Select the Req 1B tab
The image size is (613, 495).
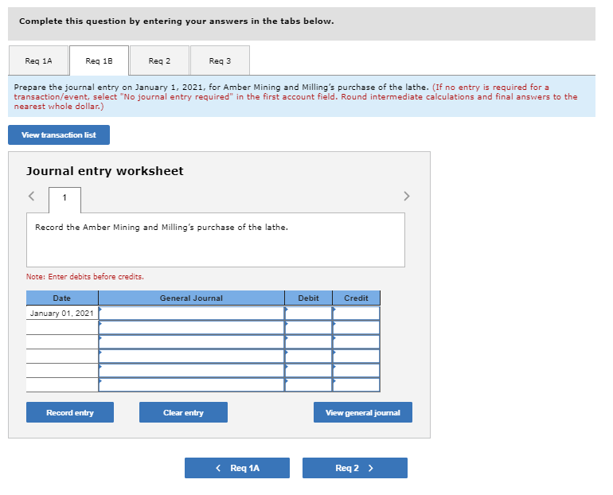point(99,60)
